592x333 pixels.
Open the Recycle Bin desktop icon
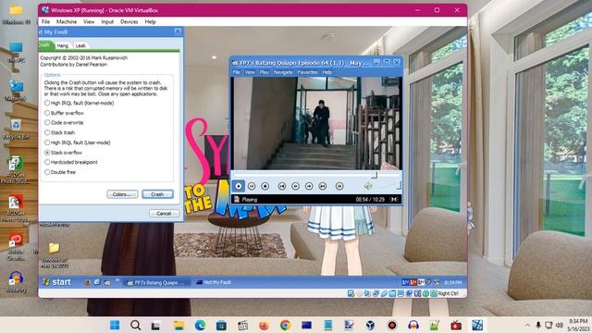(x=16, y=129)
